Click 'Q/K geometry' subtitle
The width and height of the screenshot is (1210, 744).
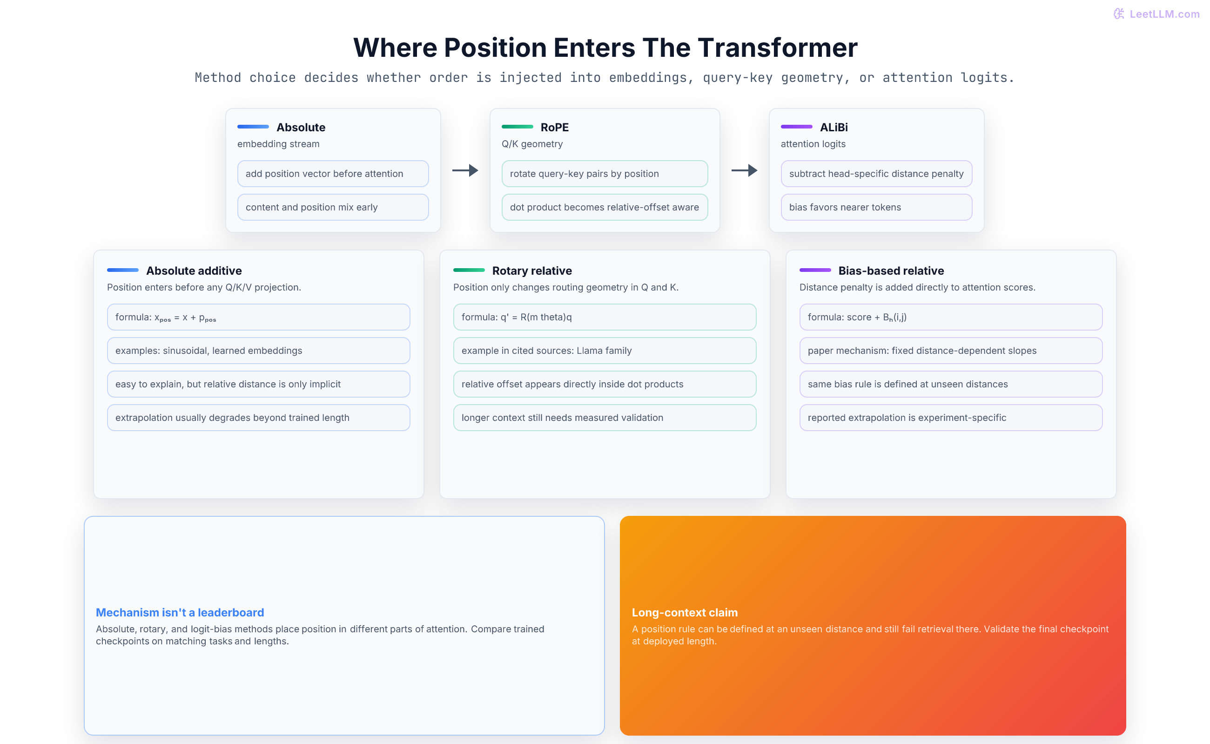[532, 144]
